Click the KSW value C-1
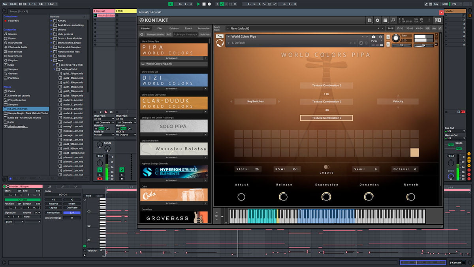 click(295, 169)
